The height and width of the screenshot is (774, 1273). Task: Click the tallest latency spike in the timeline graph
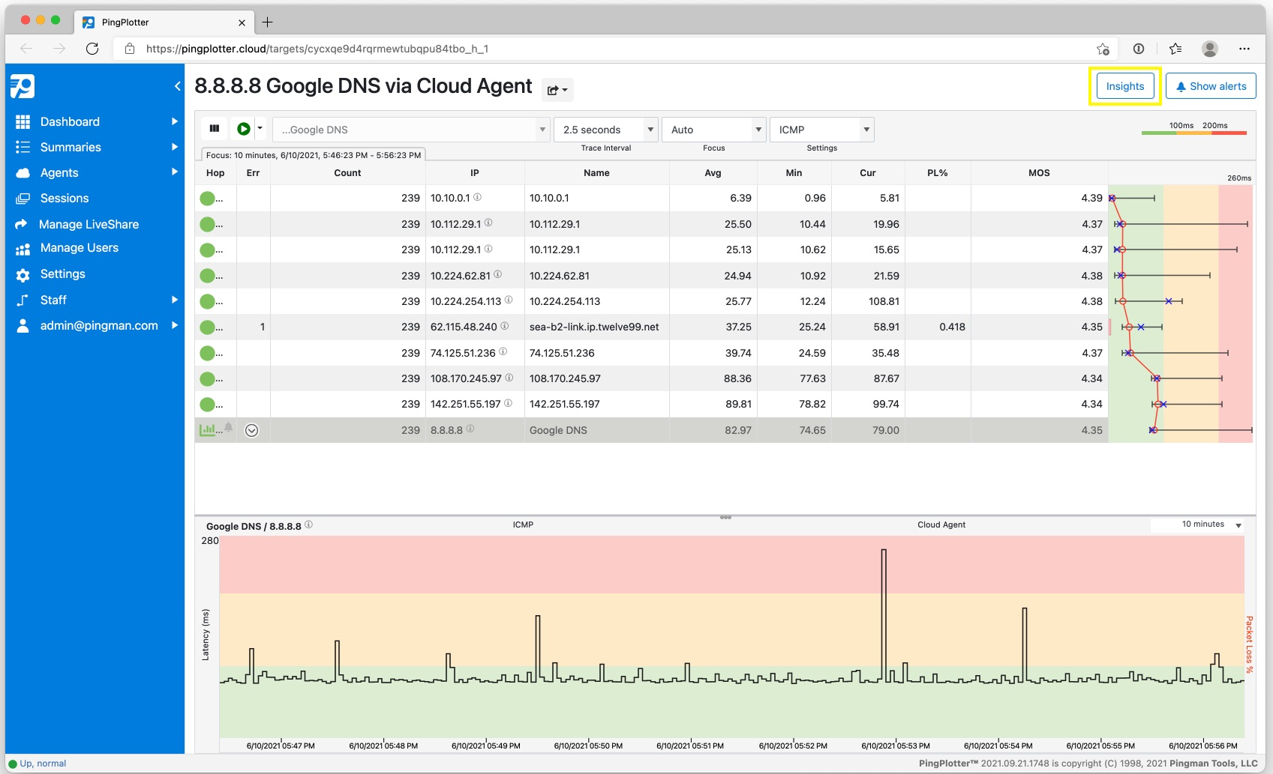tap(884, 614)
